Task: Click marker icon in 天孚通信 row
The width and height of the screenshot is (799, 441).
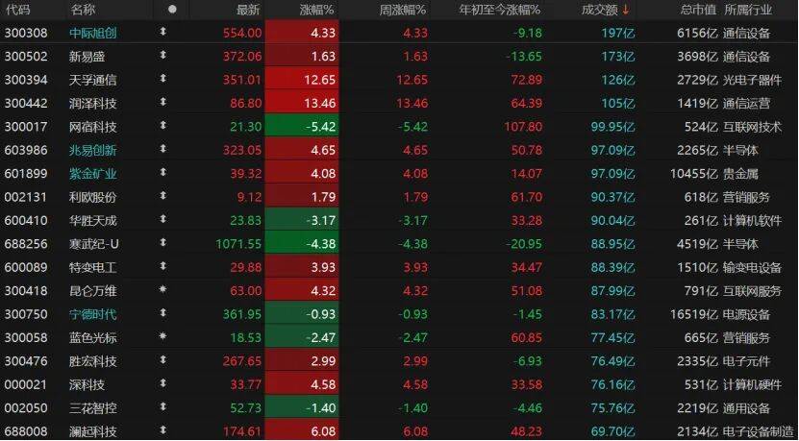Action: coord(163,79)
